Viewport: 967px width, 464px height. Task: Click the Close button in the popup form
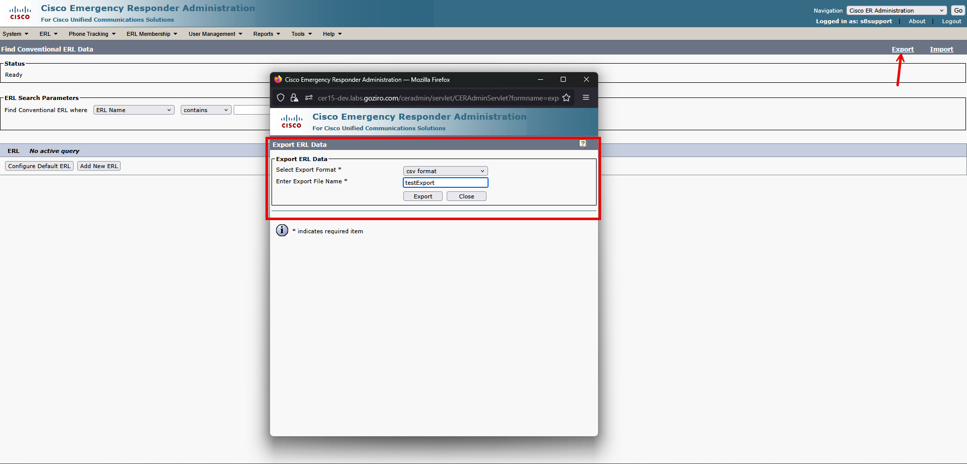(x=466, y=196)
